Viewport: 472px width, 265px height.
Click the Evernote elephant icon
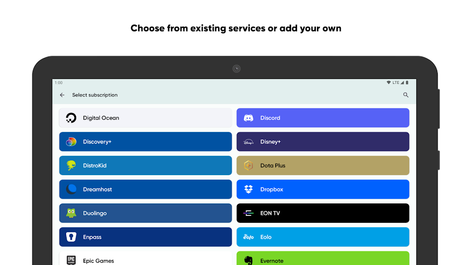(x=248, y=260)
